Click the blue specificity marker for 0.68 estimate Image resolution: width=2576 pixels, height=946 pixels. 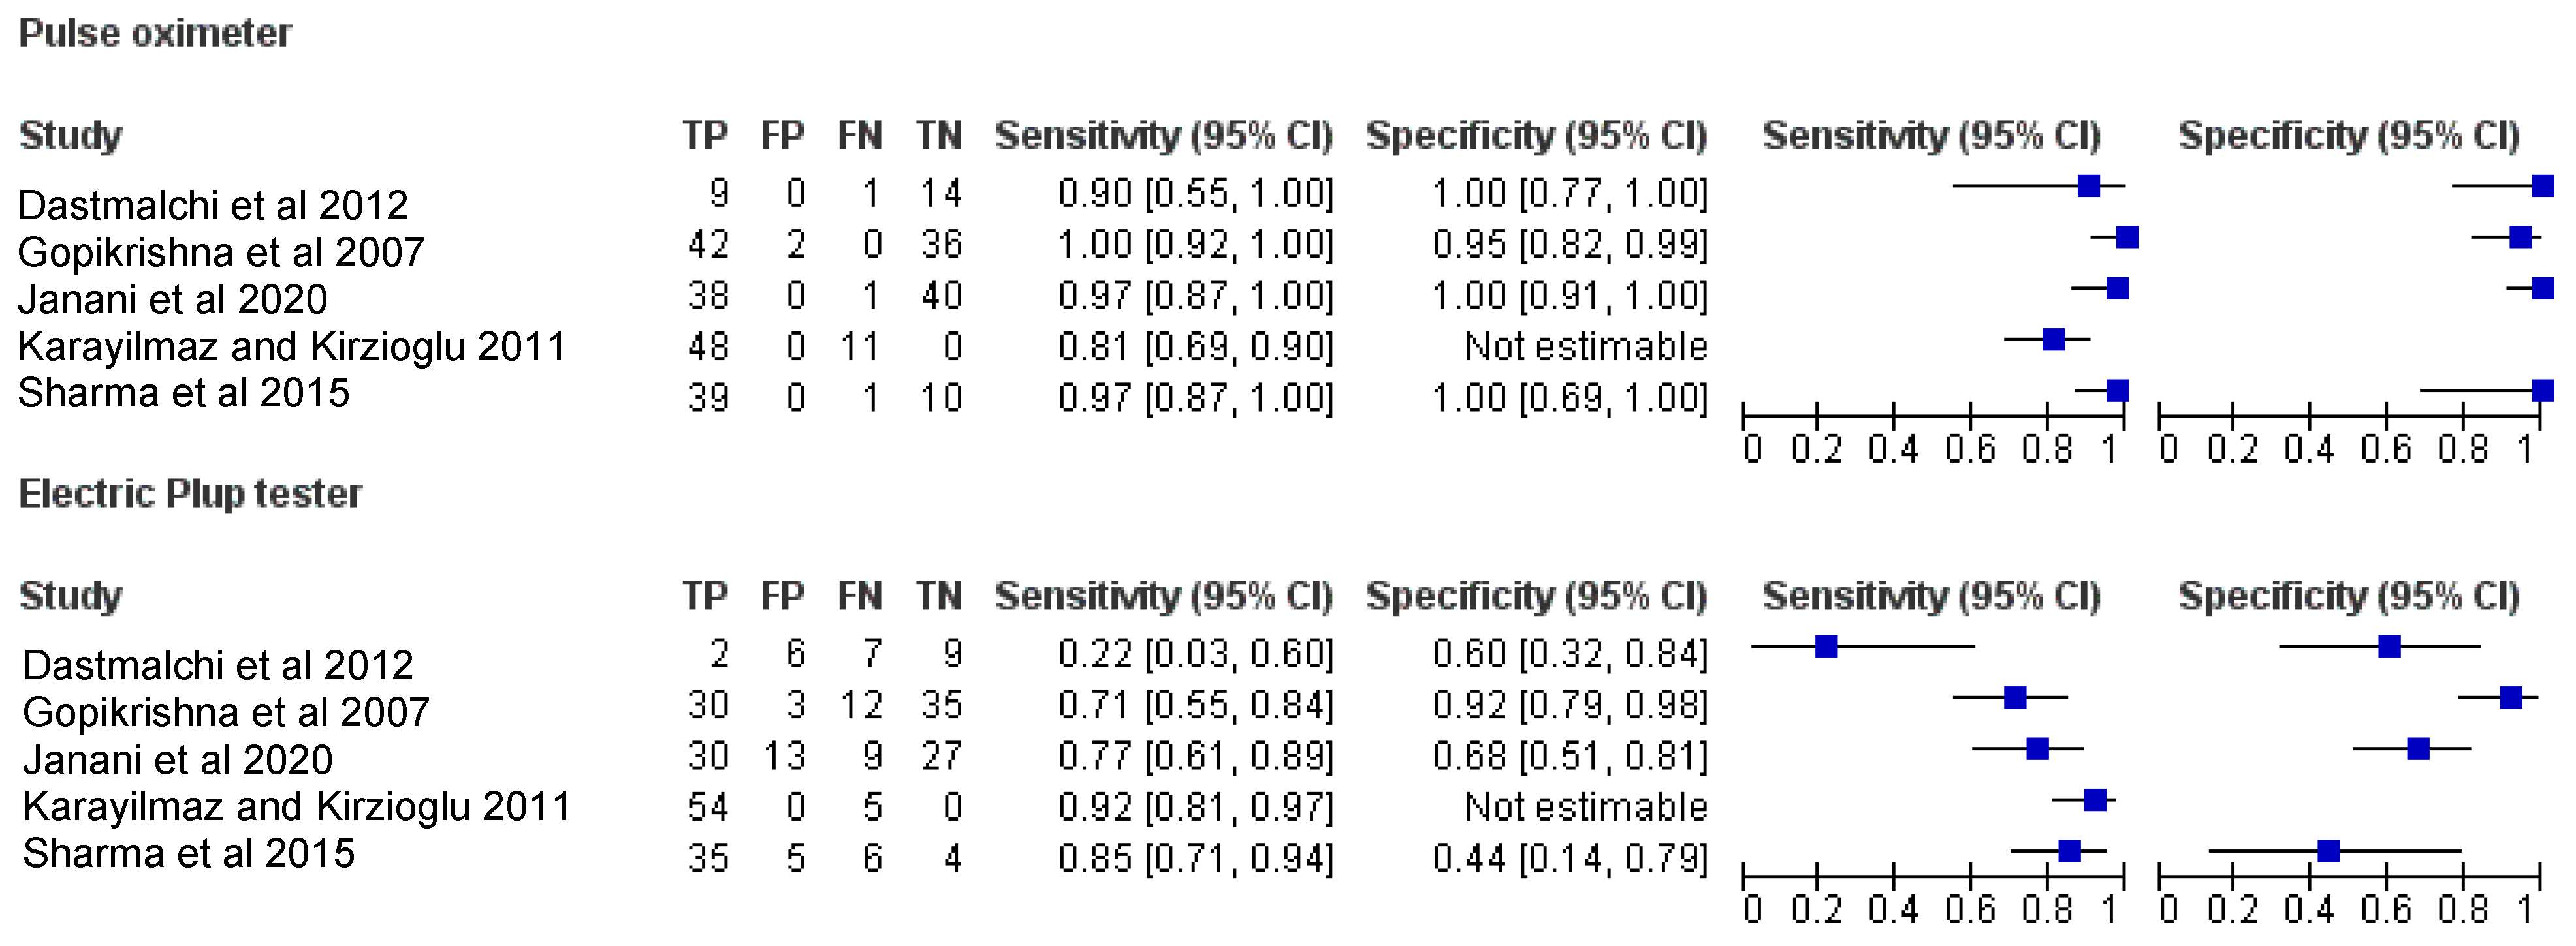click(2418, 748)
